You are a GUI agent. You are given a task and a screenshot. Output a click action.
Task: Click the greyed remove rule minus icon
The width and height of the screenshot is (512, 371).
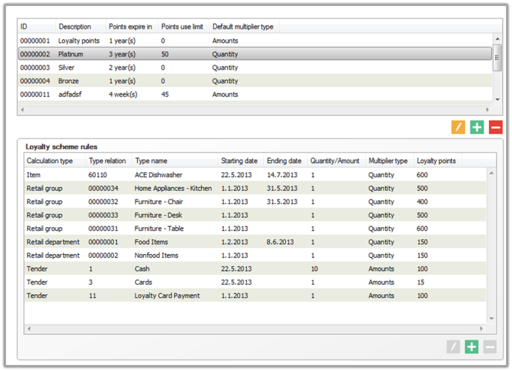490,347
